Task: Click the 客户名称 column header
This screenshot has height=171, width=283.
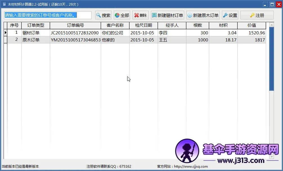Action: pos(115,25)
